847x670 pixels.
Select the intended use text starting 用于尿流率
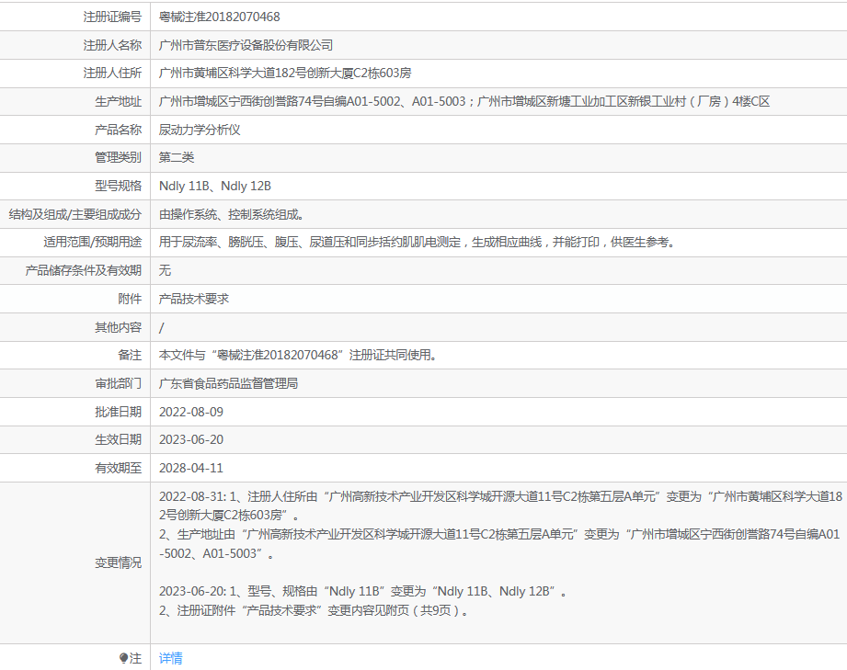(418, 242)
